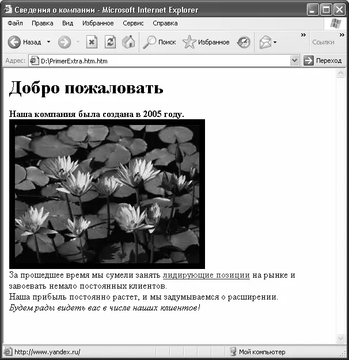
Task: Click the scrollbar down arrow
Action: click(x=340, y=338)
